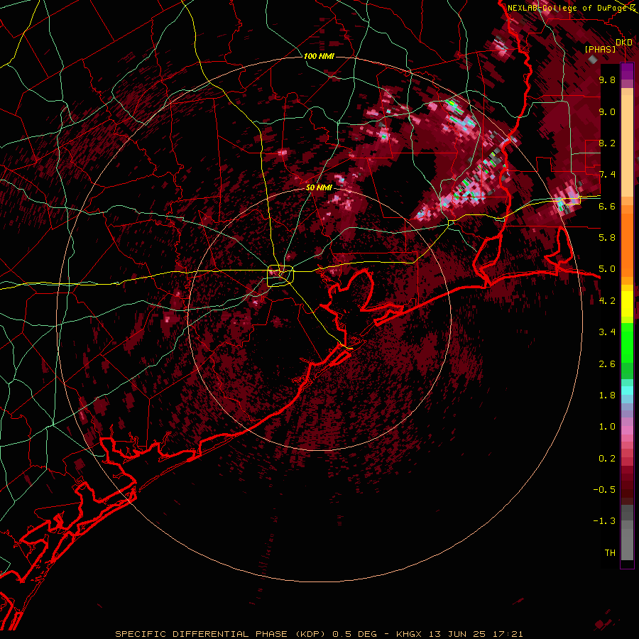The height and width of the screenshot is (639, 639).
Task: Click the 50 NMI range ring label
Action: pyautogui.click(x=319, y=187)
